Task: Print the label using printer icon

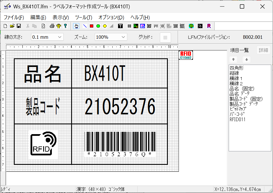Action: (52, 26)
